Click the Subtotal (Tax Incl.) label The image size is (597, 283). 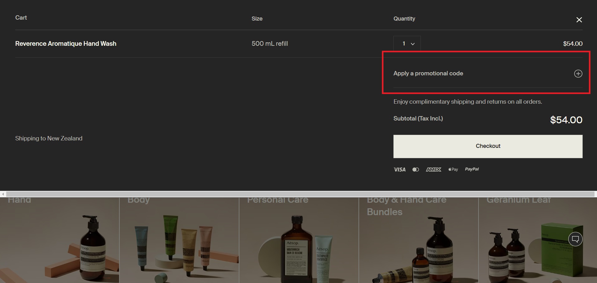418,119
